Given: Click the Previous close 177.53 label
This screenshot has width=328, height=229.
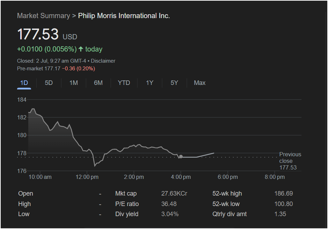Looking at the screenshot, I should 290,161.
